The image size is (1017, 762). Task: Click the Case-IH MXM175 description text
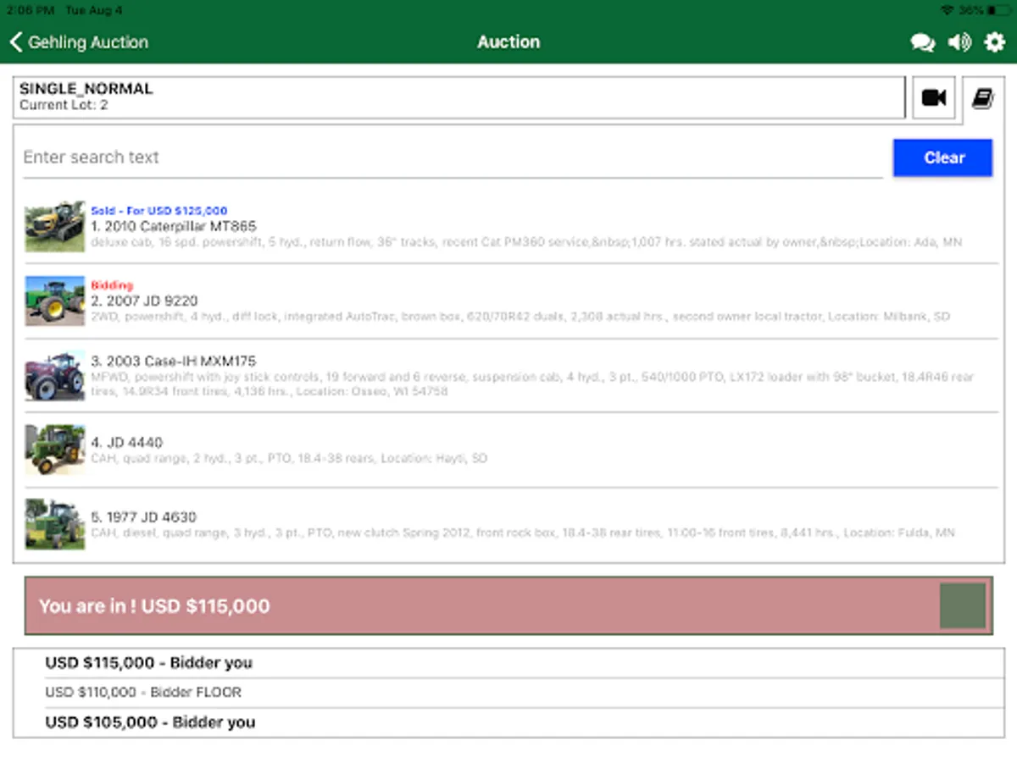(x=532, y=384)
